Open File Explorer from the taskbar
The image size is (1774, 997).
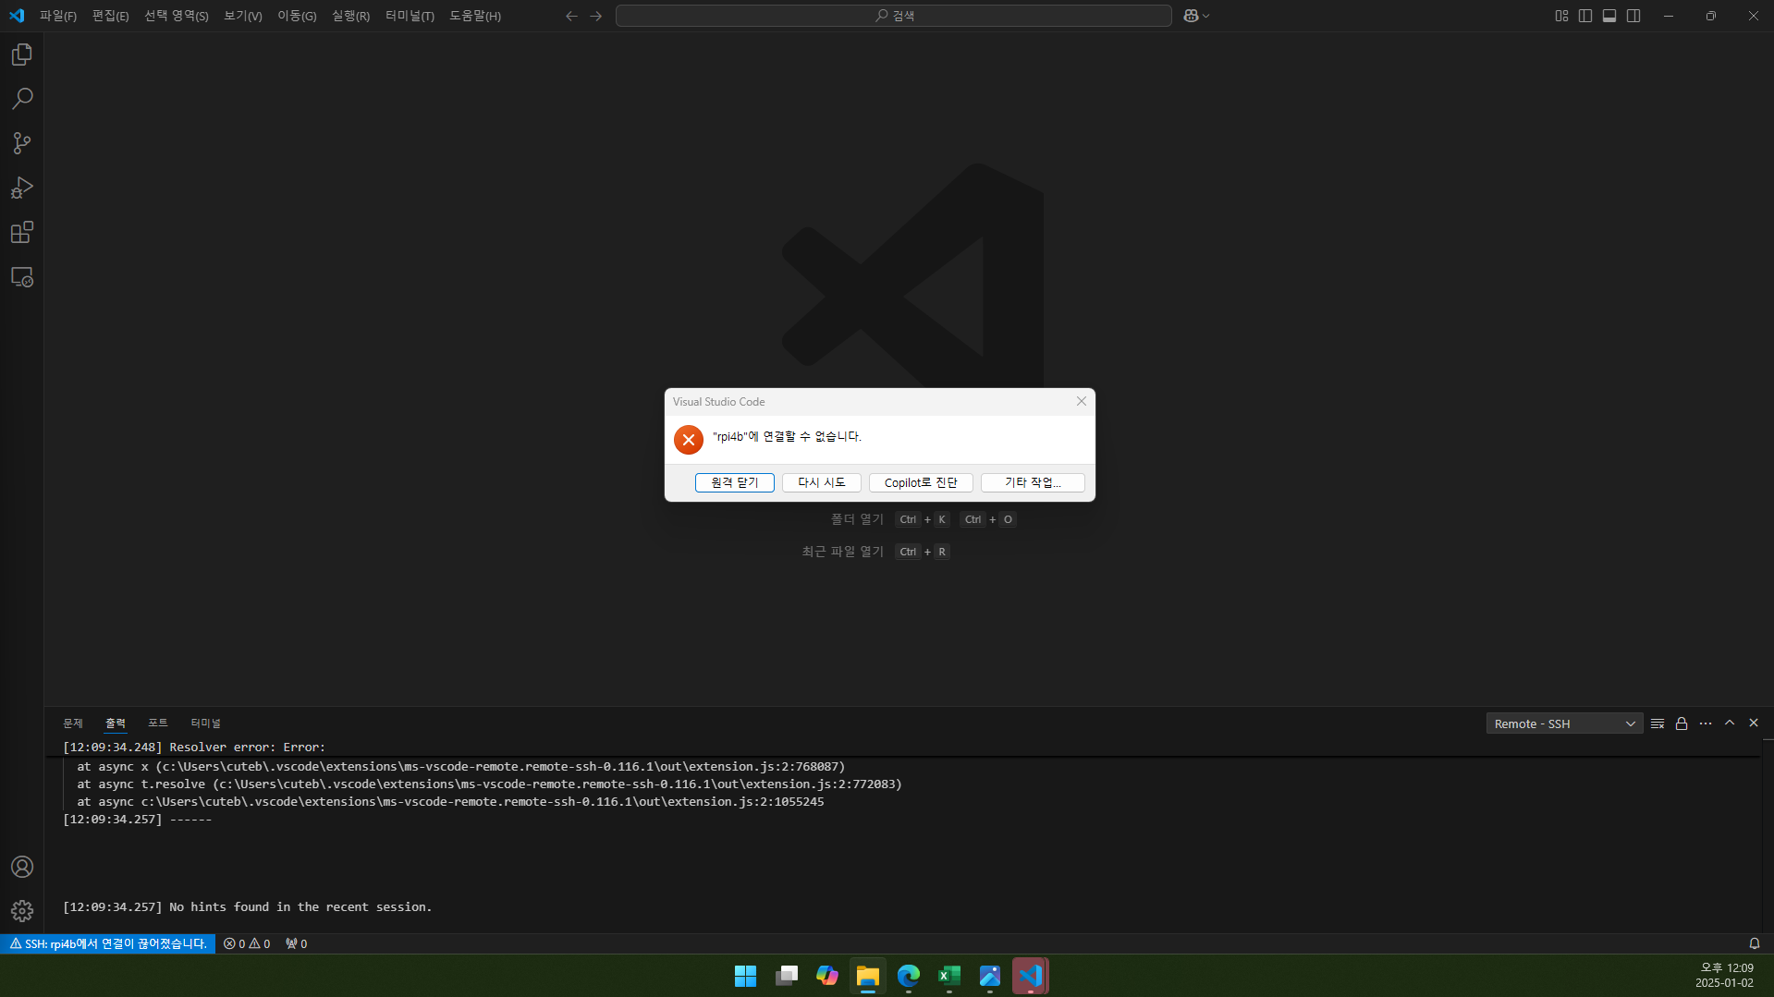click(x=867, y=976)
